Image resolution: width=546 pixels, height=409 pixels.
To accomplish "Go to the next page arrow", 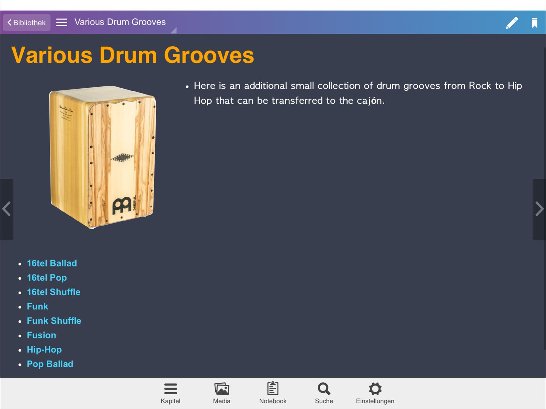I will pyautogui.click(x=539, y=209).
